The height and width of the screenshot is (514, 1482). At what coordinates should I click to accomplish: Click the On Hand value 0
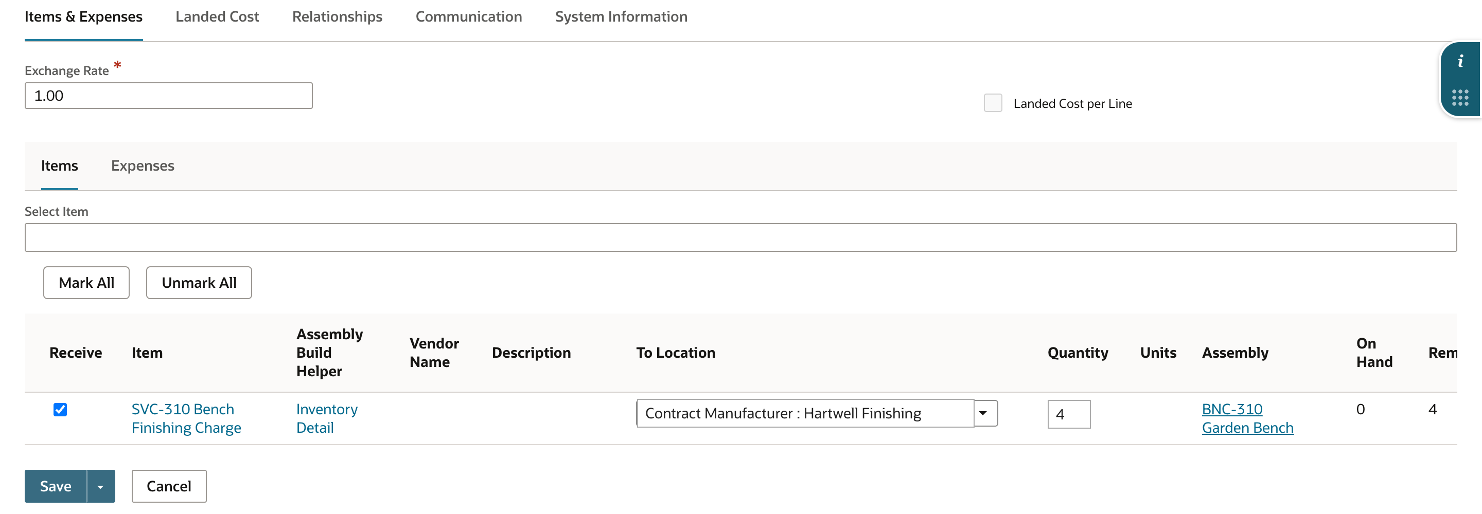(x=1360, y=409)
